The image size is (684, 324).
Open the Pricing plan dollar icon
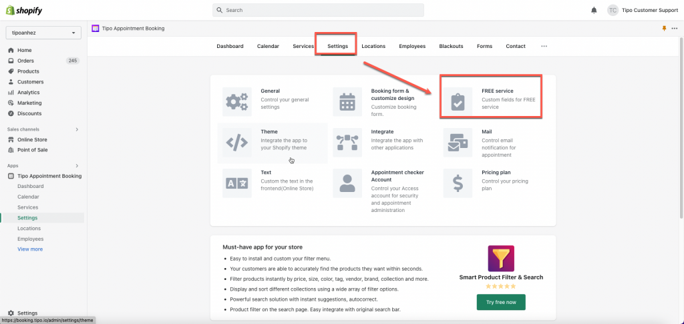coord(458,183)
